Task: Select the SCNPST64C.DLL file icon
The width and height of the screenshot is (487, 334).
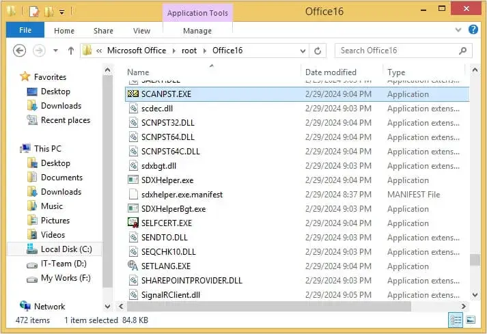Action: coord(133,151)
